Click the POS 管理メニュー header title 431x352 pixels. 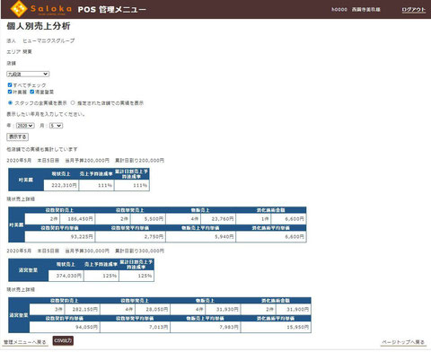pos(112,9)
